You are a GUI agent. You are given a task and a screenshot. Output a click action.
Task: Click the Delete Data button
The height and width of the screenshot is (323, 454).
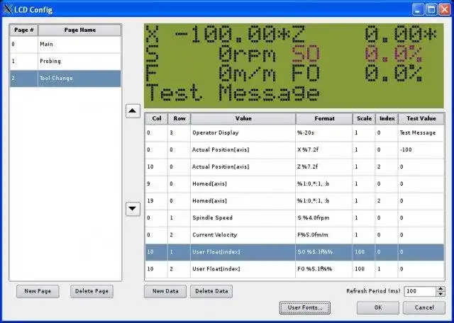pyautogui.click(x=211, y=291)
